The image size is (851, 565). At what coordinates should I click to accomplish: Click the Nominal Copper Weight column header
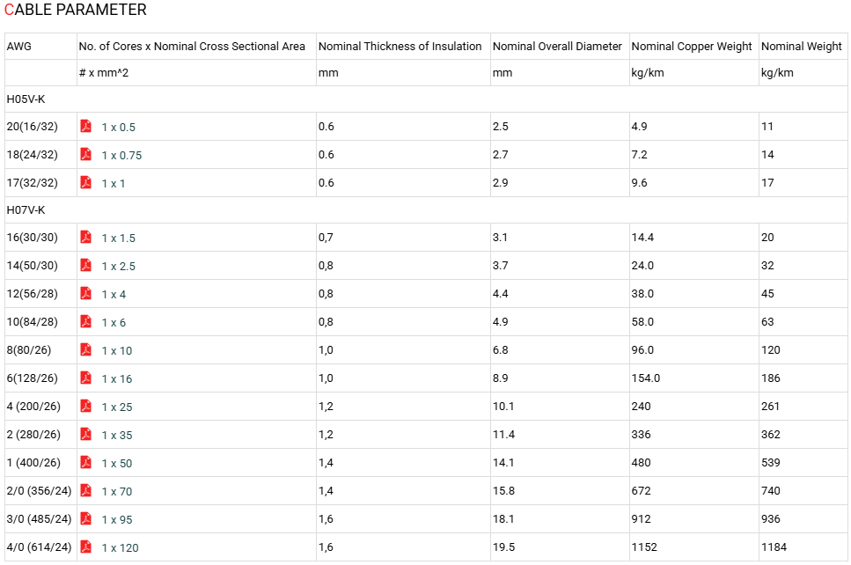point(692,46)
